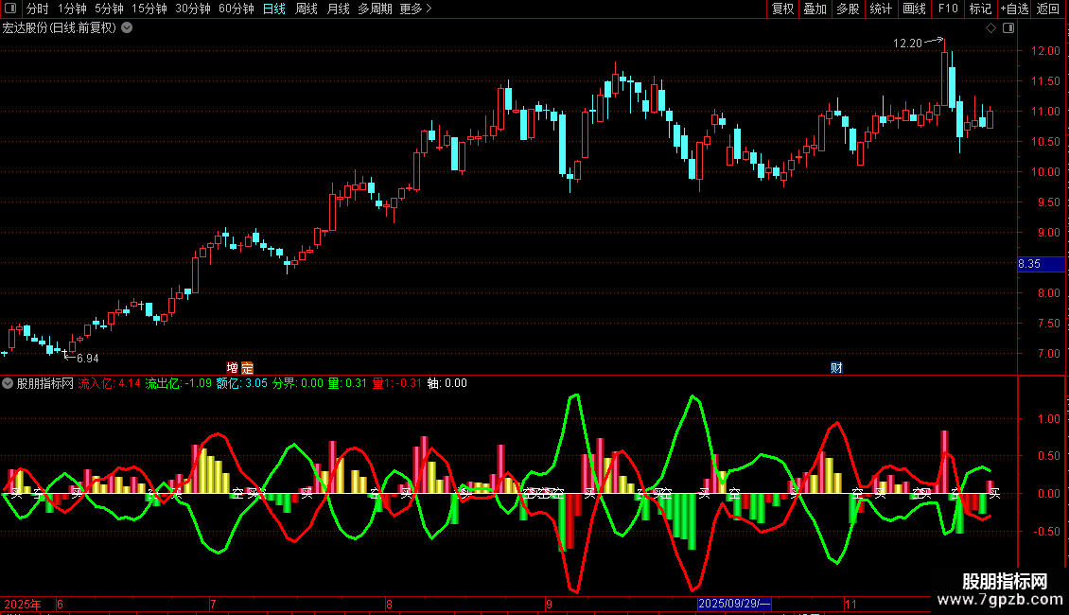Click the 返回 back button
The image size is (1069, 615).
tap(1048, 9)
